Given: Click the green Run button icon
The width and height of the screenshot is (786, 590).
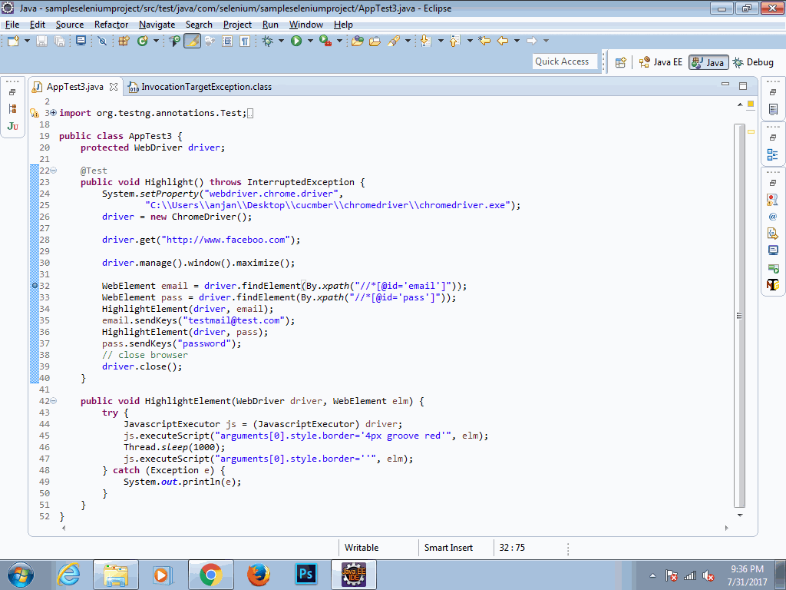Looking at the screenshot, I should (x=296, y=41).
